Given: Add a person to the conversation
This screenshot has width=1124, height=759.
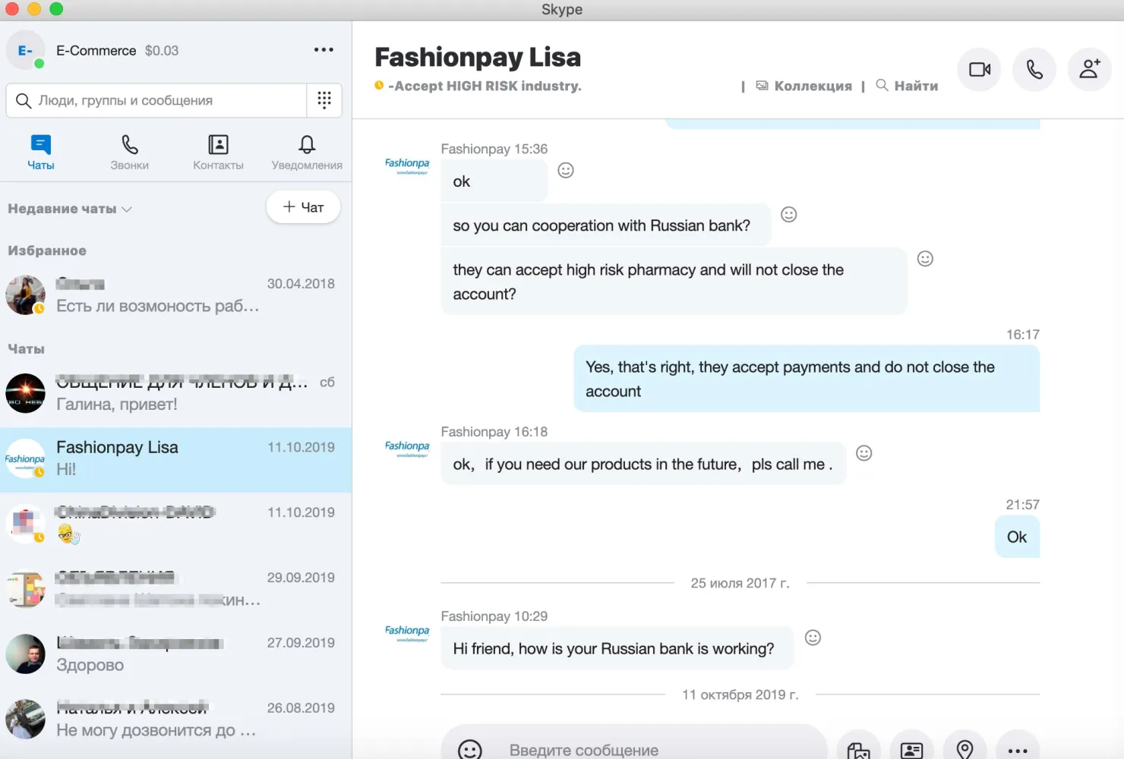Looking at the screenshot, I should [x=1090, y=70].
